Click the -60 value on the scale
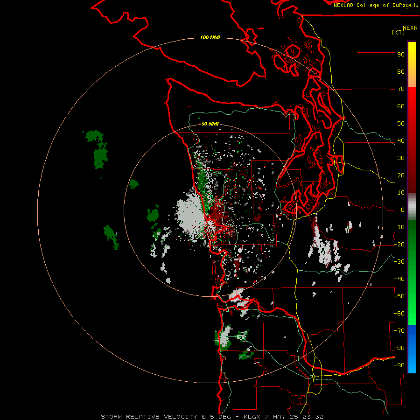 point(399,314)
